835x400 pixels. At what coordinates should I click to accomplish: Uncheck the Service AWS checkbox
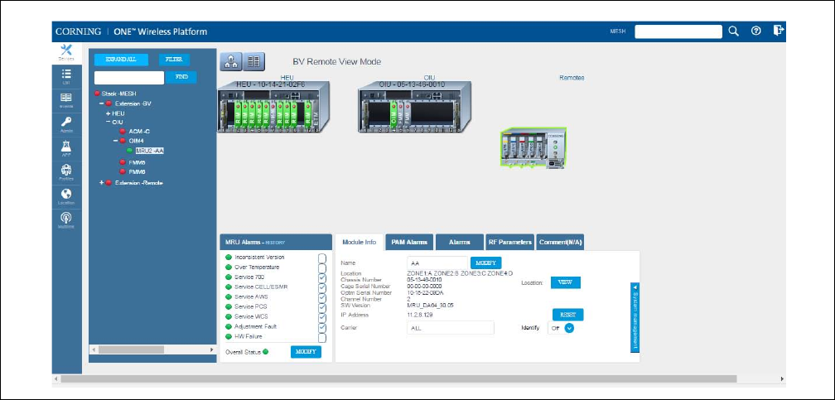coord(322,298)
